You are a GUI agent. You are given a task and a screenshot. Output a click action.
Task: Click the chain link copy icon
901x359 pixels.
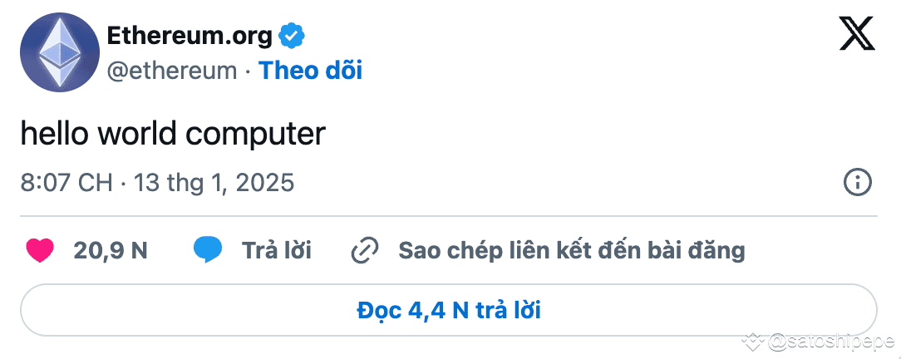coord(365,250)
